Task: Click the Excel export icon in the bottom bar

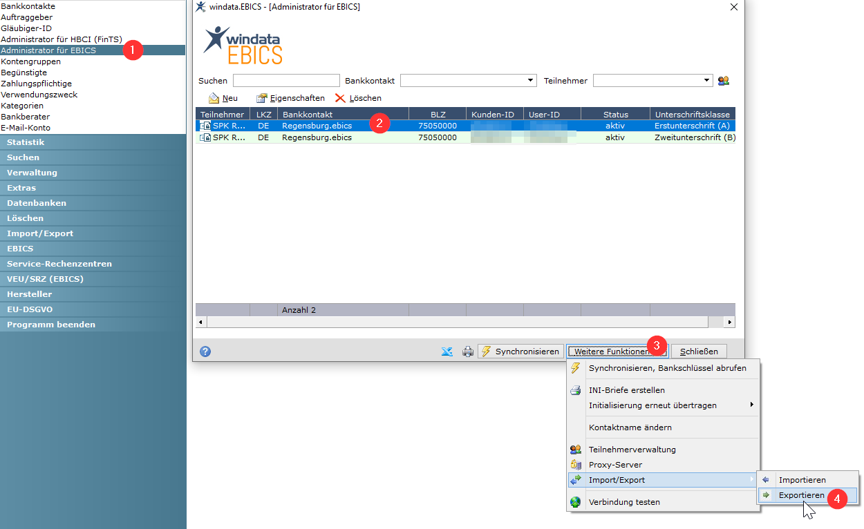Action: pyautogui.click(x=447, y=352)
